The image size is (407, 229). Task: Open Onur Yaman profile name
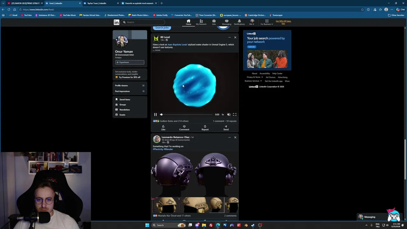tap(124, 52)
